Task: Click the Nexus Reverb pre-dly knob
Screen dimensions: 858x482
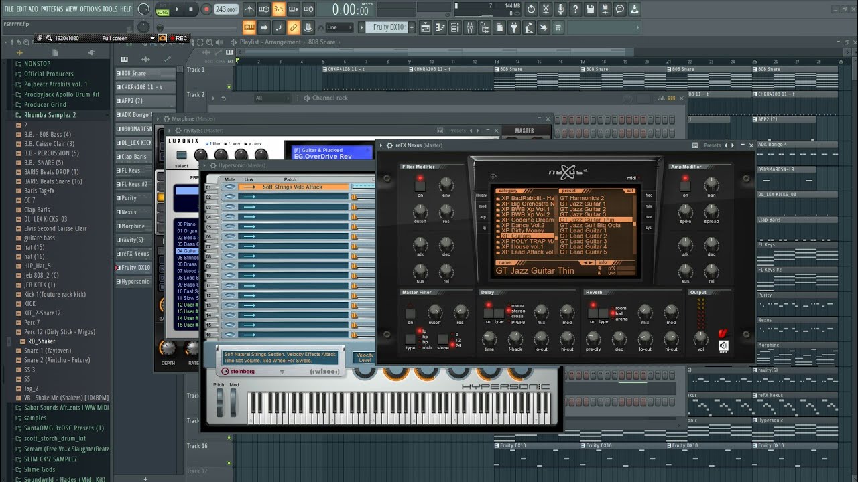Action: [593, 339]
